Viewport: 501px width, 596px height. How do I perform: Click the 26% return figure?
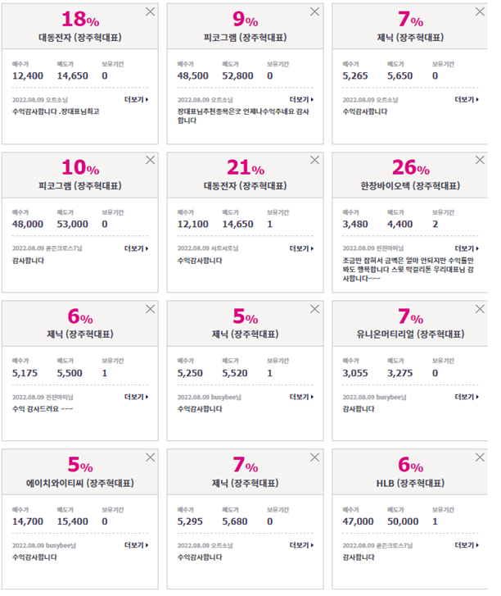click(x=411, y=167)
